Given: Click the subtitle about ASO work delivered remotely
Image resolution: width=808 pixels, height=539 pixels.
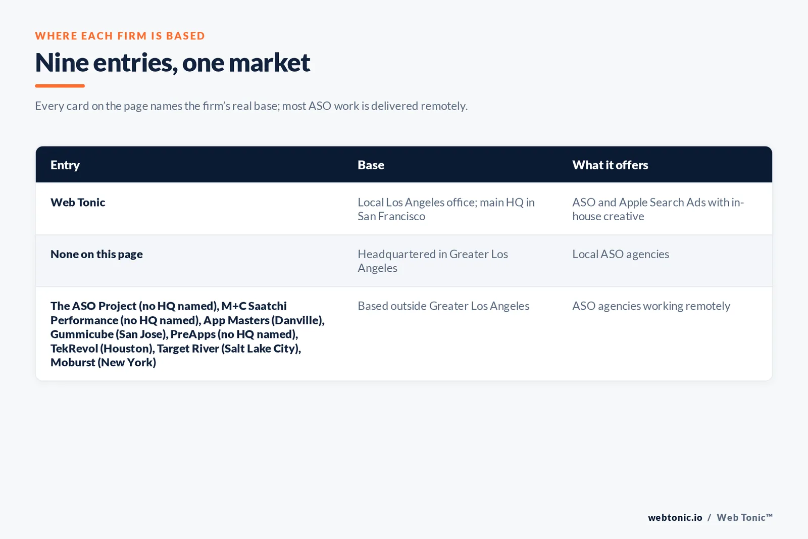Looking at the screenshot, I should 251,106.
